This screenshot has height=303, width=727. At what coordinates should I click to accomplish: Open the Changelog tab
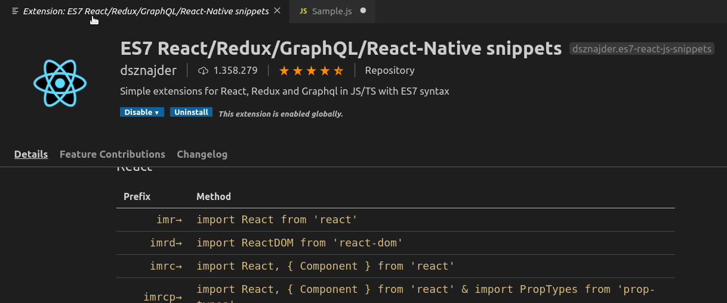(x=202, y=154)
